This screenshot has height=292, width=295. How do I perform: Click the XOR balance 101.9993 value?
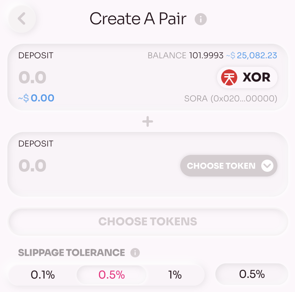click(x=206, y=55)
